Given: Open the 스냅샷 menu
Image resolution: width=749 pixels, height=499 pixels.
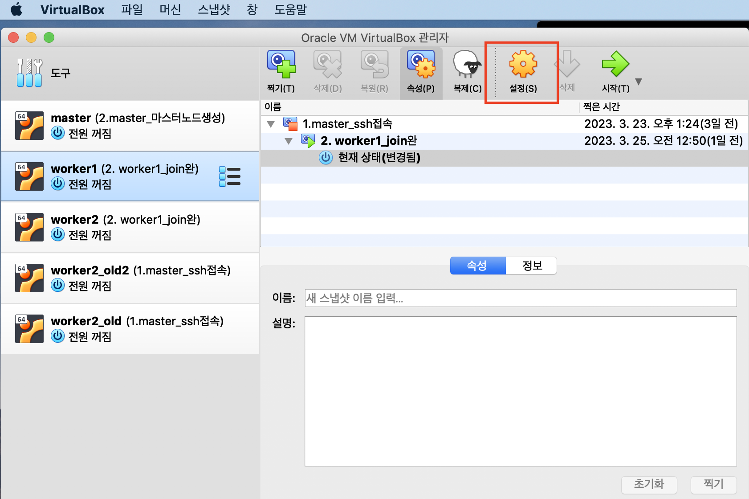Looking at the screenshot, I should tap(214, 9).
